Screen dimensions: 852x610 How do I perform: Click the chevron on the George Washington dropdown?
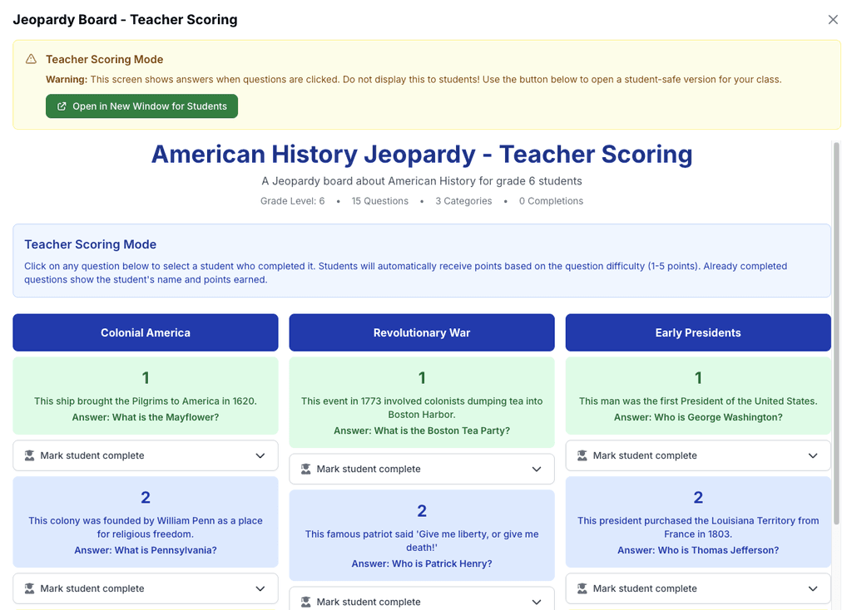click(x=814, y=455)
